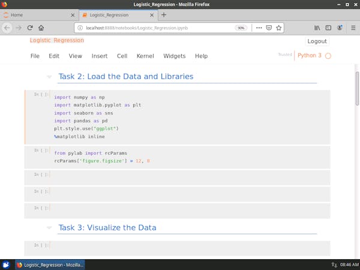
Task: Open the Kernel menu
Action: [145, 56]
